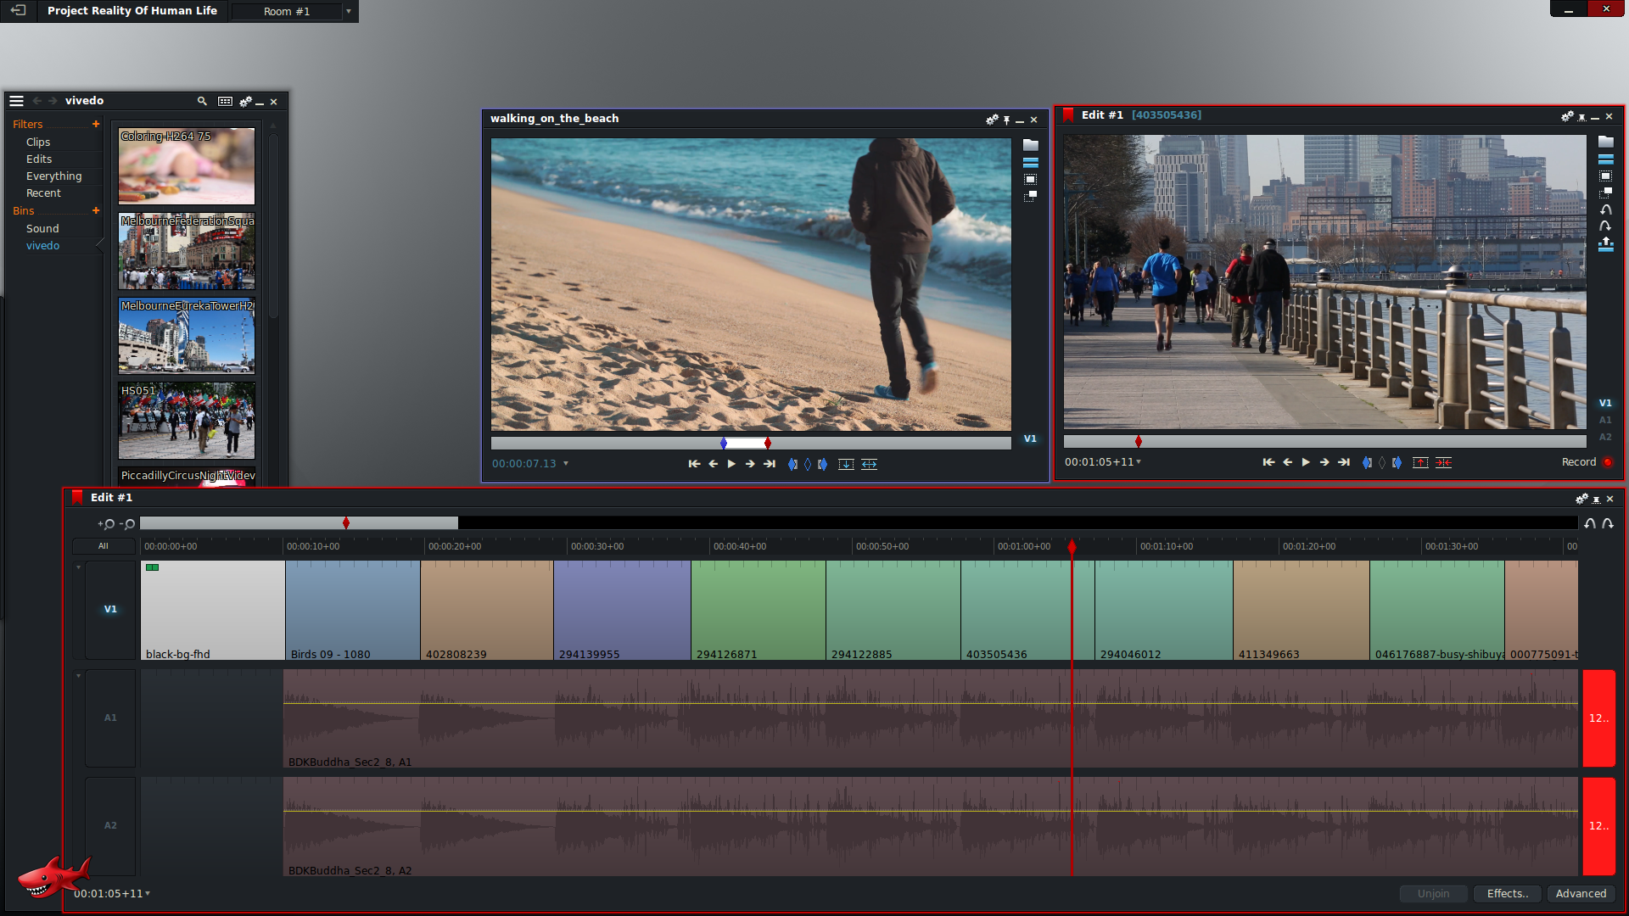The height and width of the screenshot is (916, 1629).
Task: Click the Effects button at the bottom right
Action: 1507,893
